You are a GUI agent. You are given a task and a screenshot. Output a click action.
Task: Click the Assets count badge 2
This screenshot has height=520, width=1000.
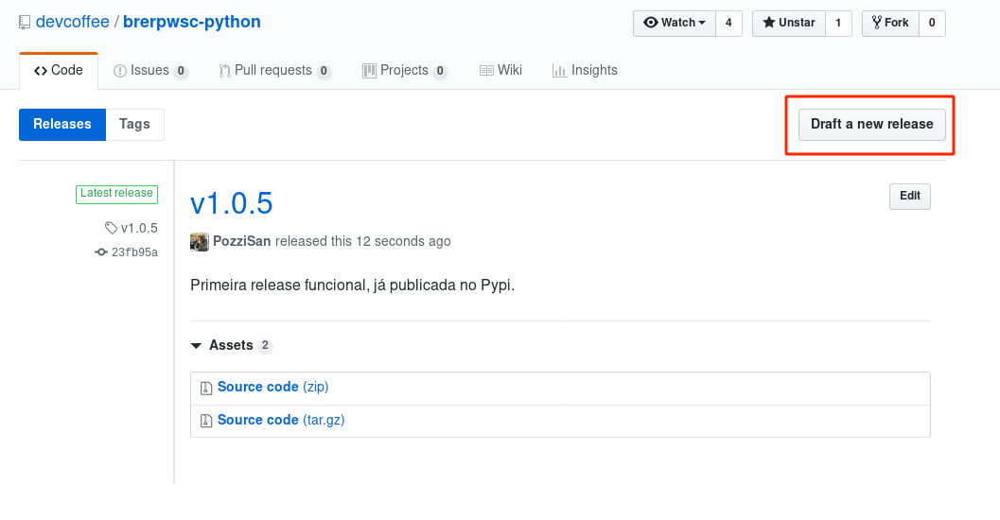click(265, 345)
